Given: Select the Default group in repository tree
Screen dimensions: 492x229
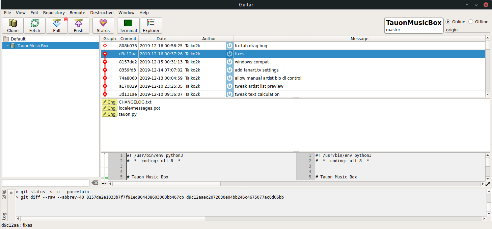Looking at the screenshot, I should [x=18, y=39].
